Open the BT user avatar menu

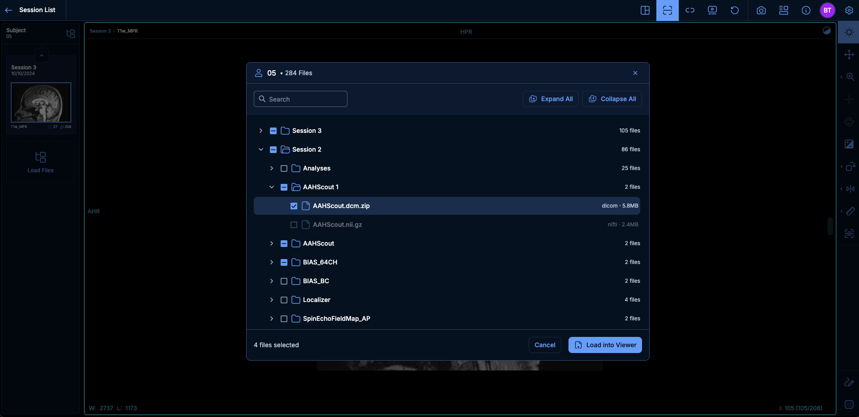coord(828,10)
